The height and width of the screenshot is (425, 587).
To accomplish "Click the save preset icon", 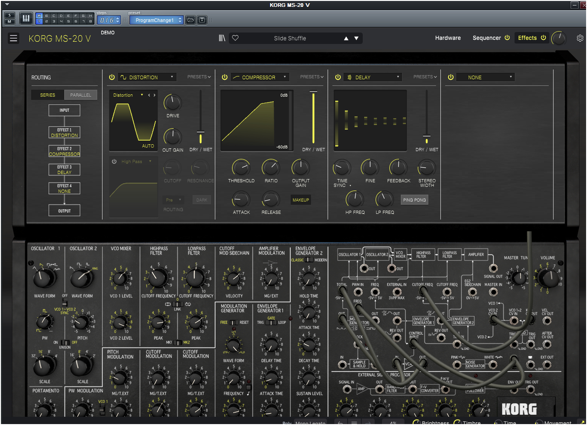I will coord(202,20).
